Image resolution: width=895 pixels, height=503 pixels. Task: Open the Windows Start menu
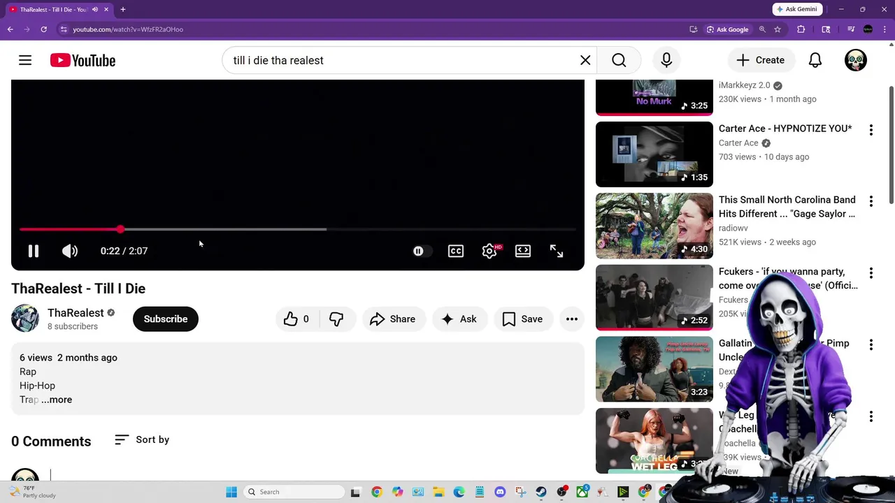click(x=231, y=492)
